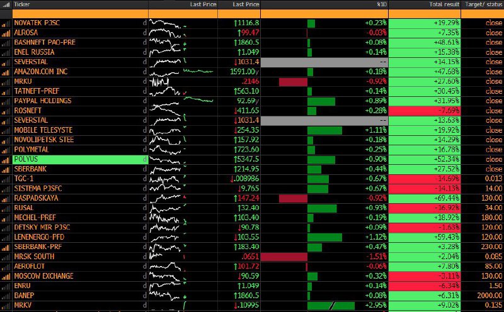The height and width of the screenshot is (312, 504).
Task: Click the Last Price header above the sparkline charts
Action: [x=203, y=4]
